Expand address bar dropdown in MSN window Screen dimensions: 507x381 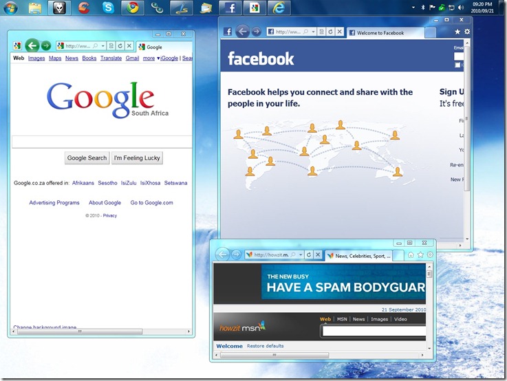pyautogui.click(x=301, y=254)
